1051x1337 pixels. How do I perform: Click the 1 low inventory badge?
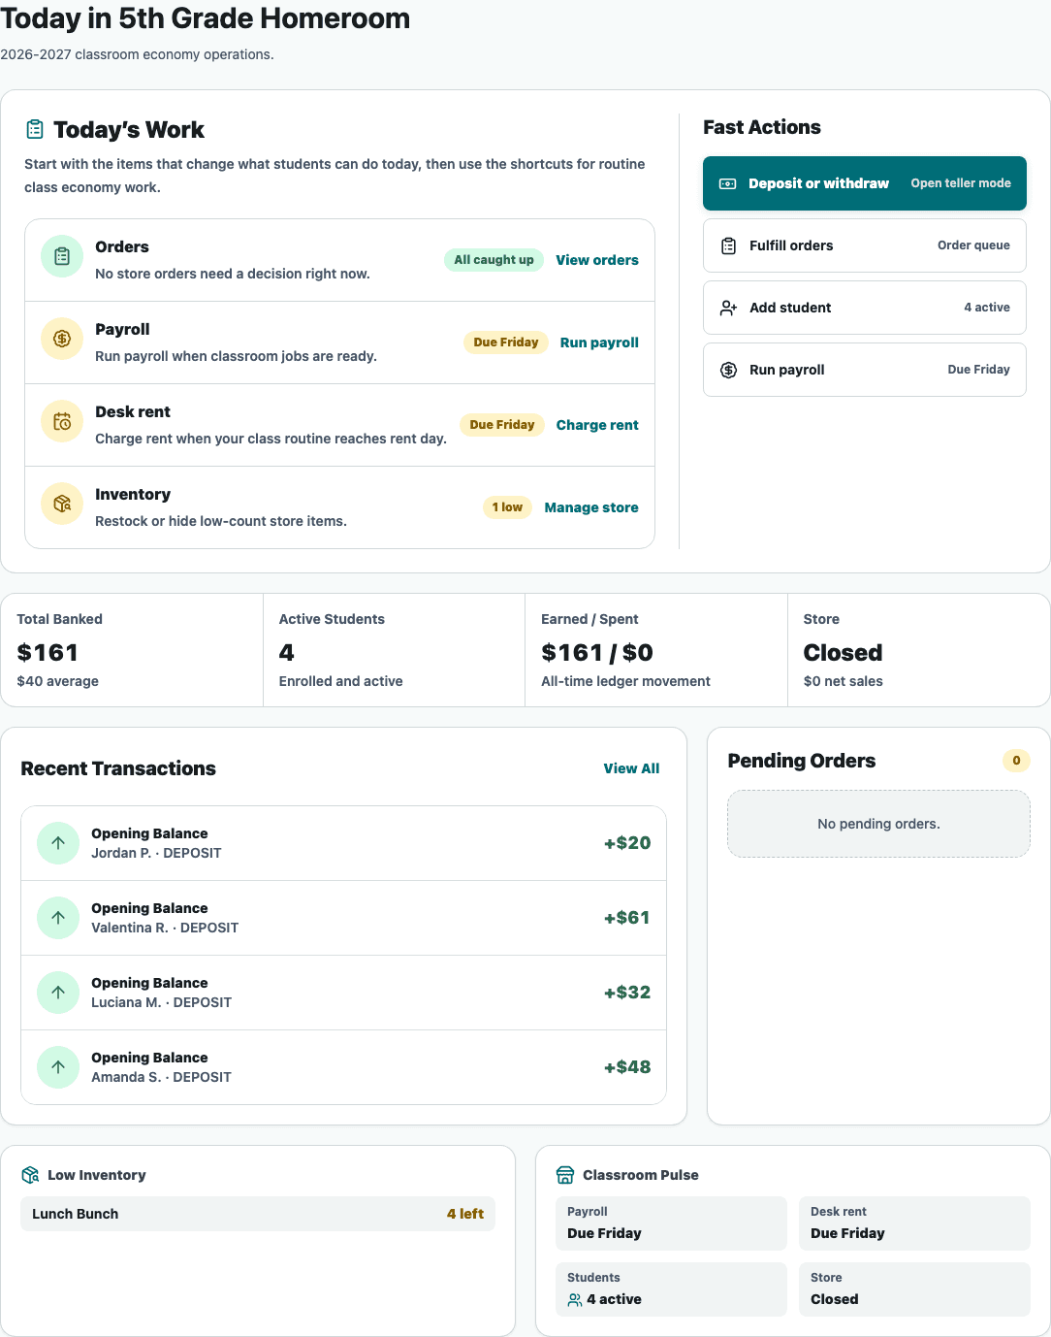click(x=507, y=507)
